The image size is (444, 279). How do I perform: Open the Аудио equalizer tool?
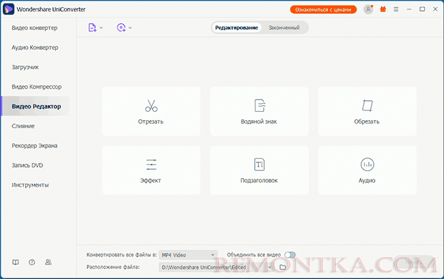pos(367,170)
